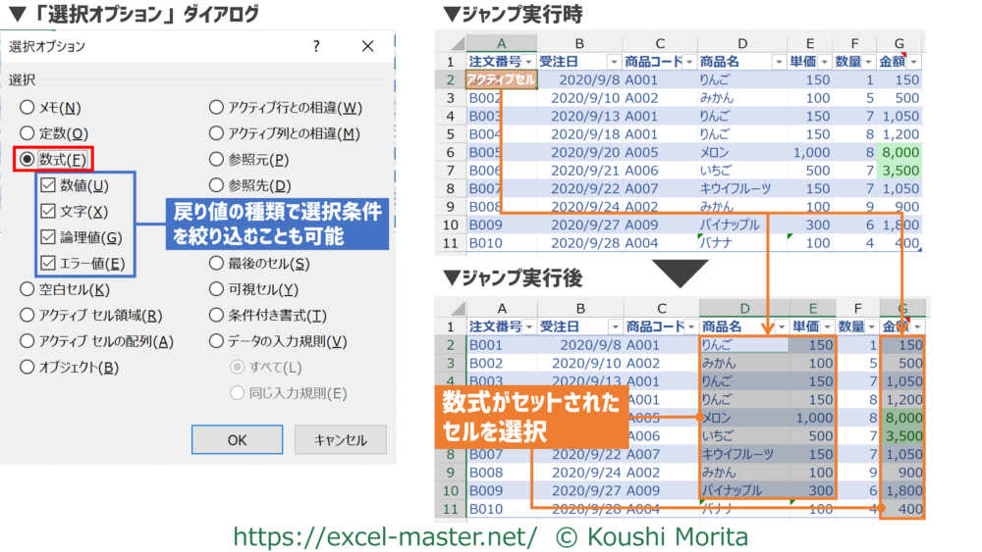The width and height of the screenshot is (982, 552).
Task: Open the 注文番号 filter dropdown in top table
Action: tap(528, 61)
